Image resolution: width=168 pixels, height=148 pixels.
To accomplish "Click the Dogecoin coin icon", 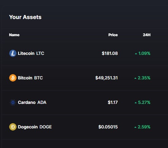I will click(13, 127).
